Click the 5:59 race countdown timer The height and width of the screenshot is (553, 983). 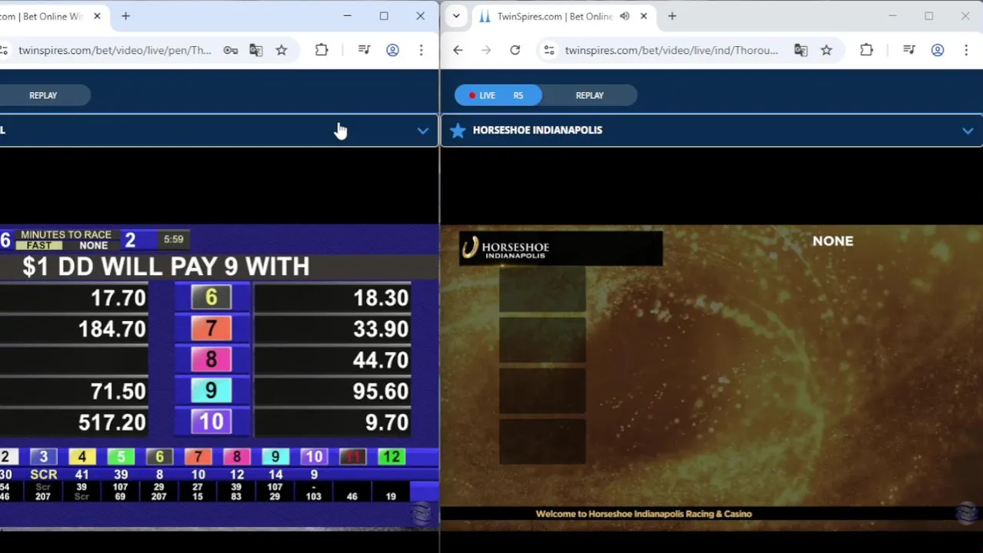tap(174, 239)
